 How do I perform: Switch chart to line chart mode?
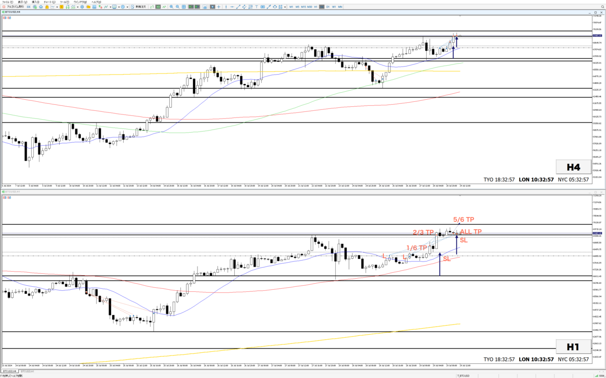164,7
